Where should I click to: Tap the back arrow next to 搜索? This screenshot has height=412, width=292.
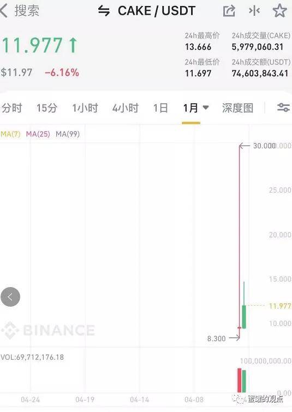pos(4,11)
